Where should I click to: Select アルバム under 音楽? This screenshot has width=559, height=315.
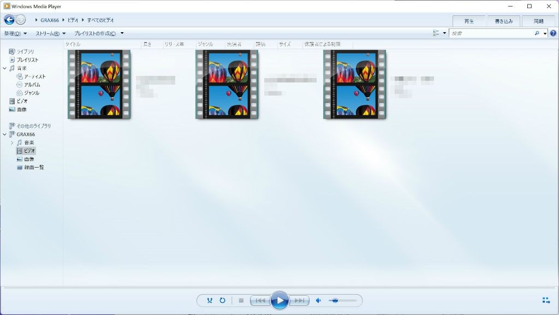(28, 85)
